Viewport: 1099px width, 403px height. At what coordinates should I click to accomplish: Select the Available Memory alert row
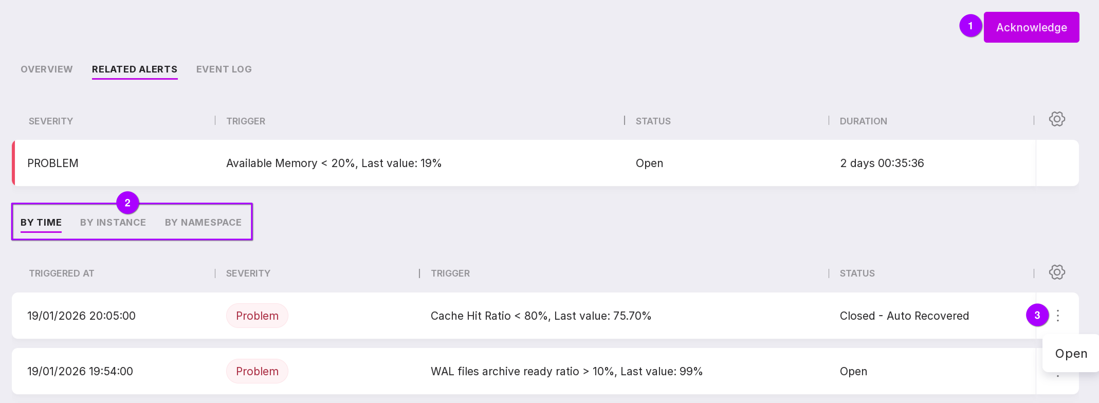point(333,163)
